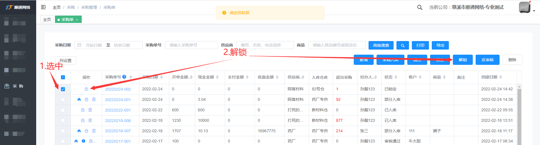Viewport: 540px width, 145px height.
Task: Check the checkbox for row 20220222-001
Action: point(63,110)
